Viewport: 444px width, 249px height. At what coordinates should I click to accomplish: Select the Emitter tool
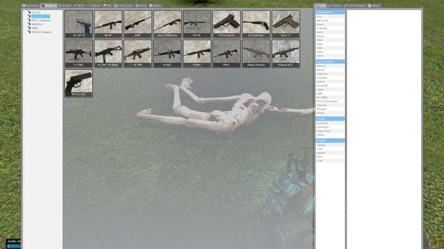pyautogui.click(x=330, y=82)
